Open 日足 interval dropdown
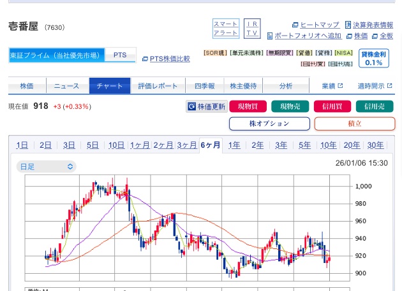Image resolution: width=402 pixels, height=291 pixels. pos(46,167)
